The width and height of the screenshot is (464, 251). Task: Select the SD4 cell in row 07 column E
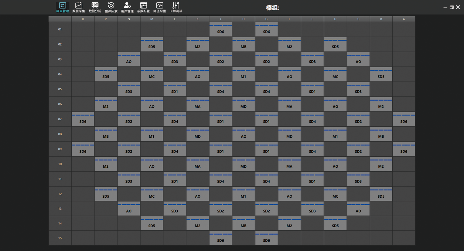point(312,119)
